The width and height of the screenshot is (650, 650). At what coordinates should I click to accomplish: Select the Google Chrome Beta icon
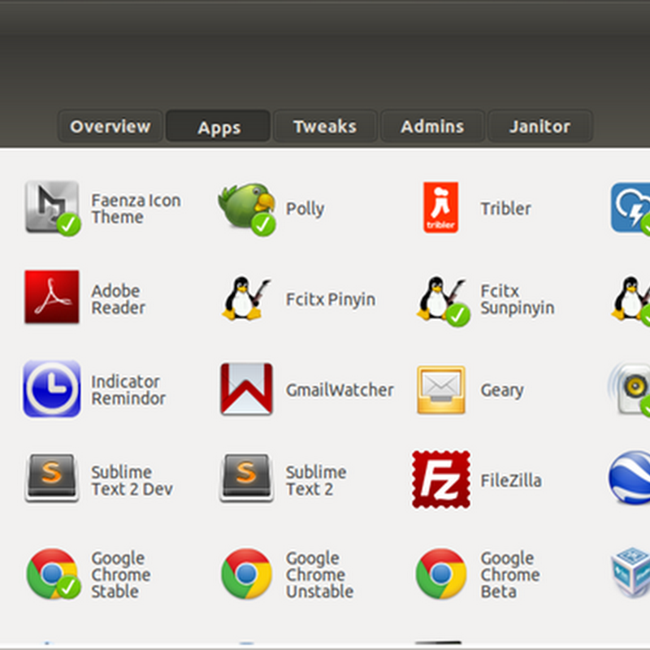point(441,574)
